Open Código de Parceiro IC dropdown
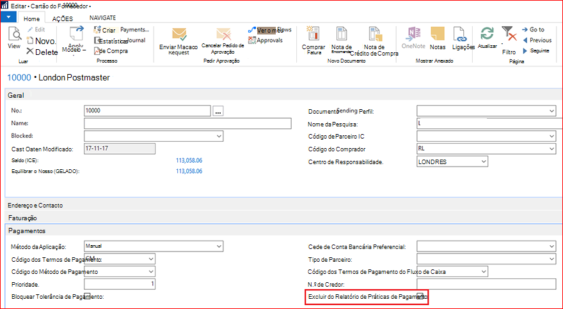The width and height of the screenshot is (563, 309). tap(551, 136)
